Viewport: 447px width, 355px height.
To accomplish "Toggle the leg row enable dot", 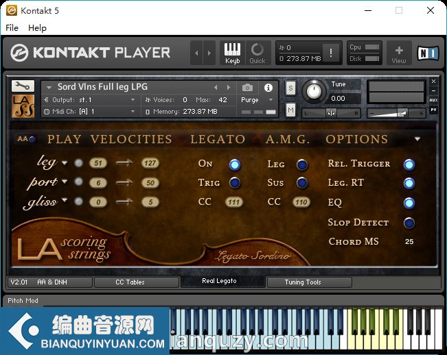I will coord(78,163).
